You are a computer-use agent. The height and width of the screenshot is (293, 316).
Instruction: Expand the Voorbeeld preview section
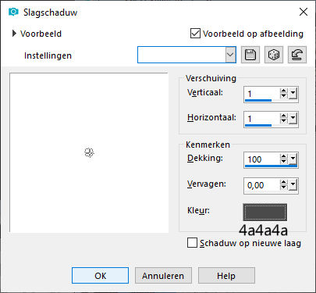click(x=14, y=34)
